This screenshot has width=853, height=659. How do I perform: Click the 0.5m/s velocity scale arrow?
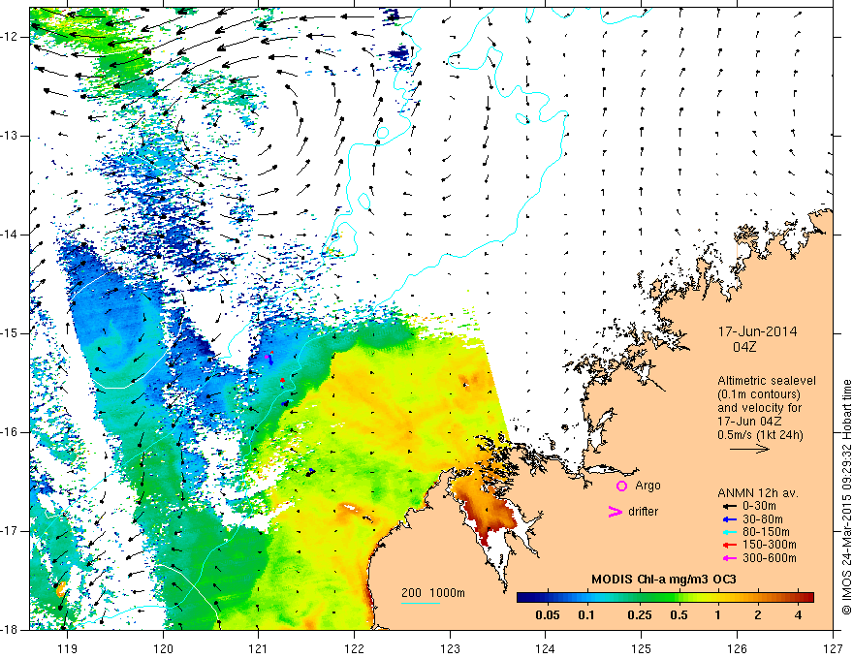[749, 449]
